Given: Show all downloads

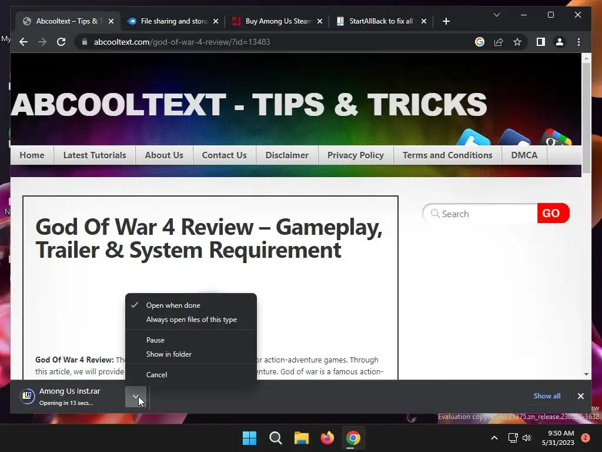Looking at the screenshot, I should click(547, 396).
